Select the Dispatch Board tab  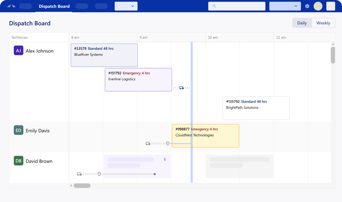(54, 6)
